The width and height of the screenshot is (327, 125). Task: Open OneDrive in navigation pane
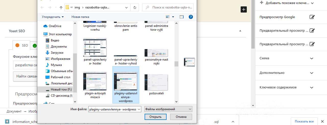coord(55,26)
